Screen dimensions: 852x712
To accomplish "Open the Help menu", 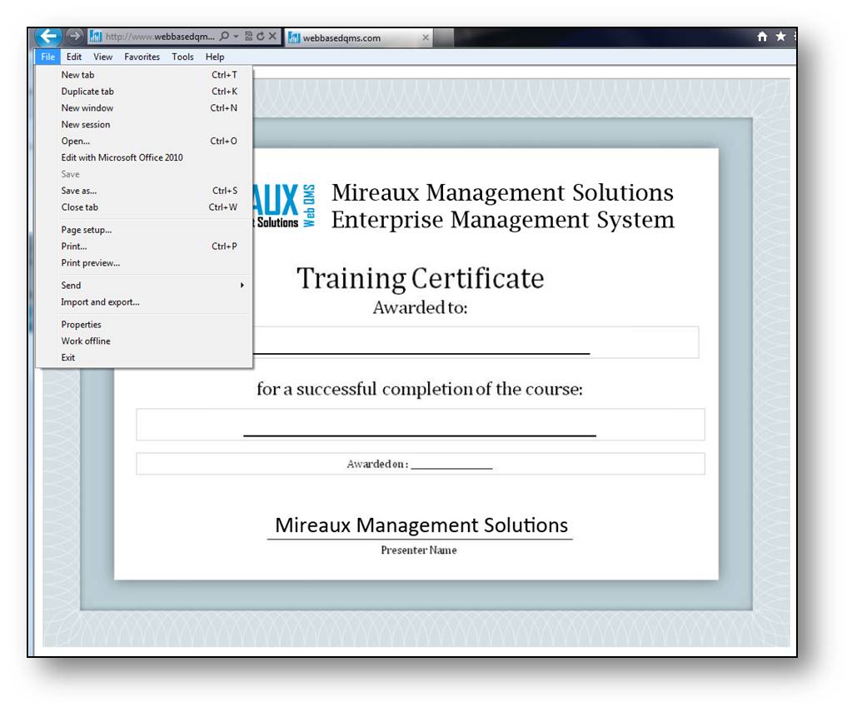I will pos(215,57).
